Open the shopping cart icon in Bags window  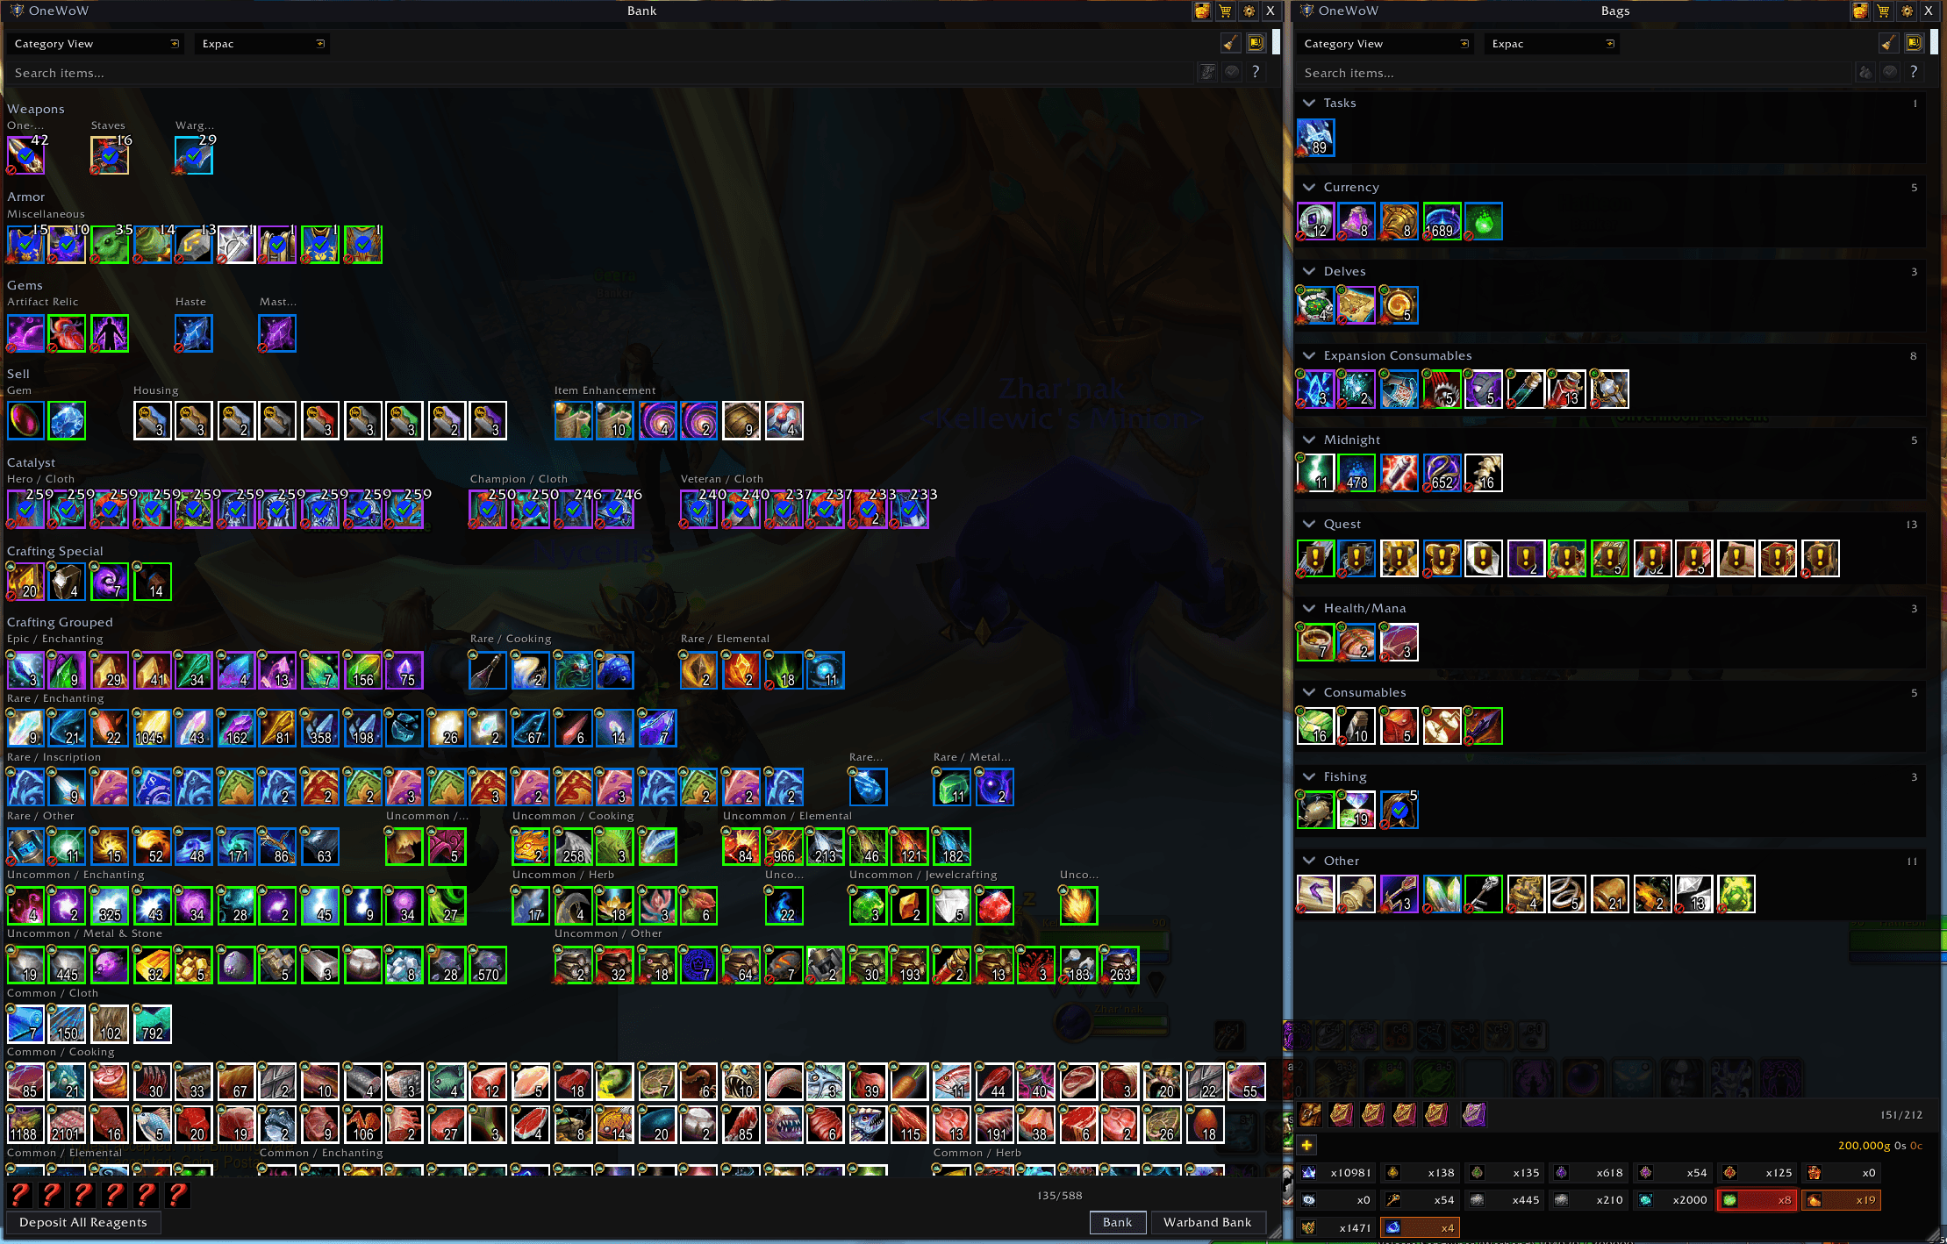pos(1883,11)
